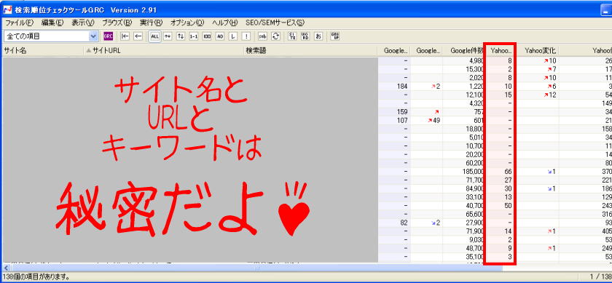Click the jump-to-first arrow icon

(x=125, y=36)
